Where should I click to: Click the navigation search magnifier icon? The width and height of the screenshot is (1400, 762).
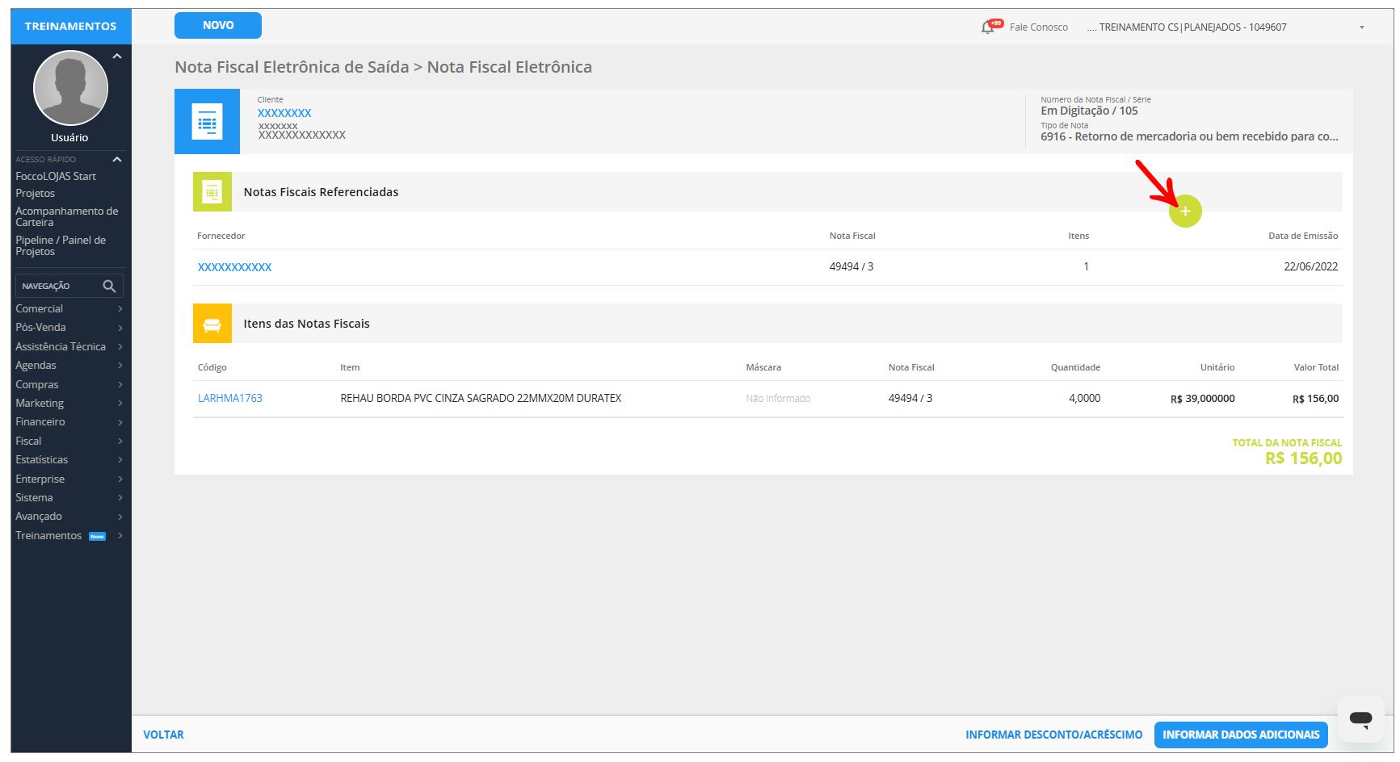tap(109, 286)
